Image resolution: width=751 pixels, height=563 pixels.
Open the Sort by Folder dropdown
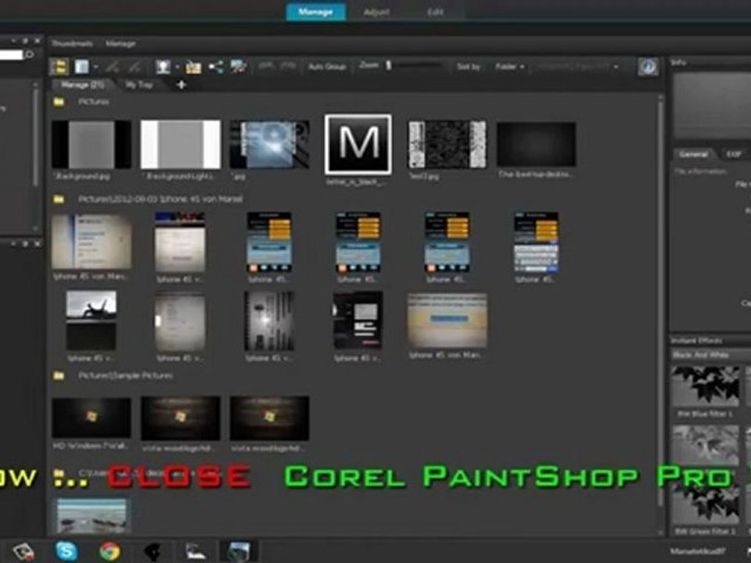[x=510, y=66]
